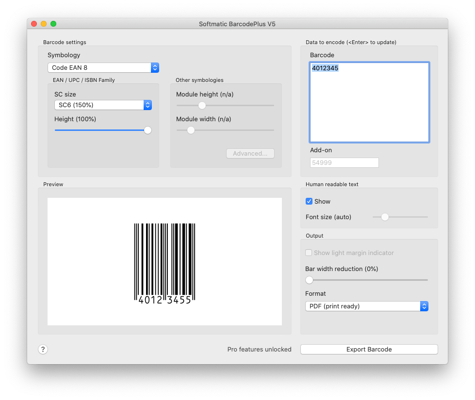Click the Pro features unlocked label
Viewport: 475px width, 400px height.
pyautogui.click(x=260, y=349)
